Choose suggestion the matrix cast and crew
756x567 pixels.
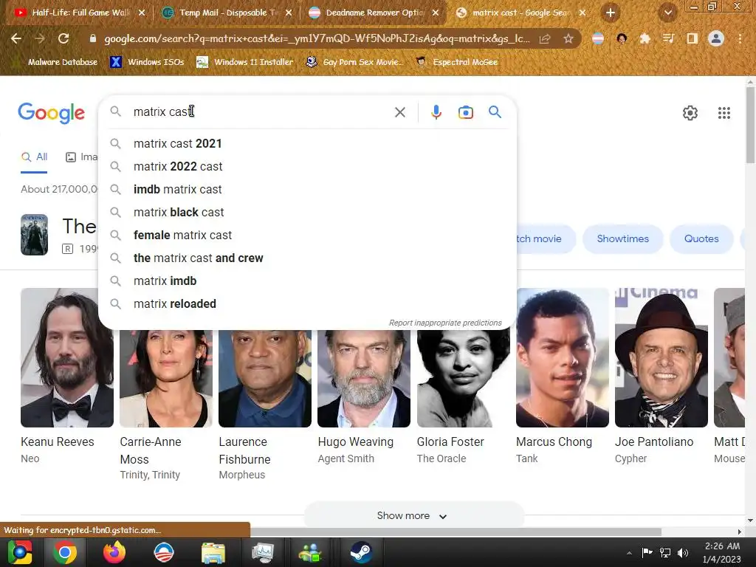(308, 258)
